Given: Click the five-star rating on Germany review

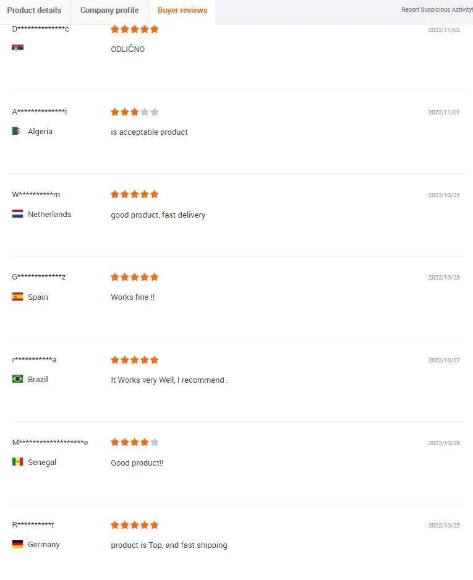Looking at the screenshot, I should coord(134,525).
